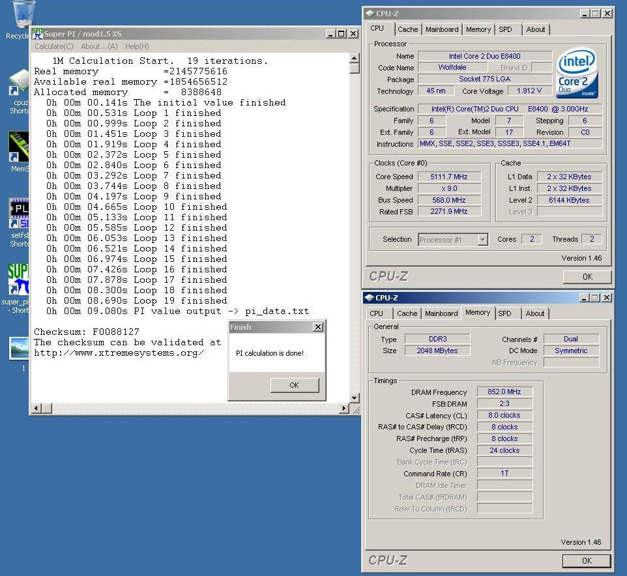Click the Intel Core 2 Duo logo
The height and width of the screenshot is (576, 627).
pyautogui.click(x=577, y=73)
